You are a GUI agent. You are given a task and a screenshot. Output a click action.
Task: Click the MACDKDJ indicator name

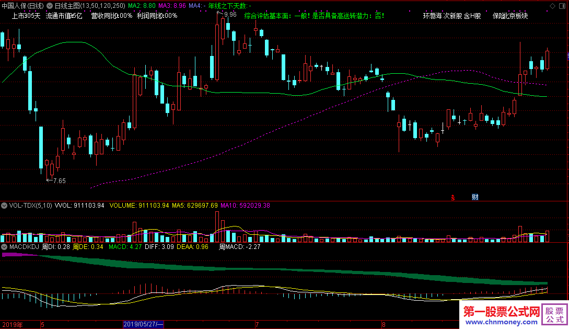(24, 247)
